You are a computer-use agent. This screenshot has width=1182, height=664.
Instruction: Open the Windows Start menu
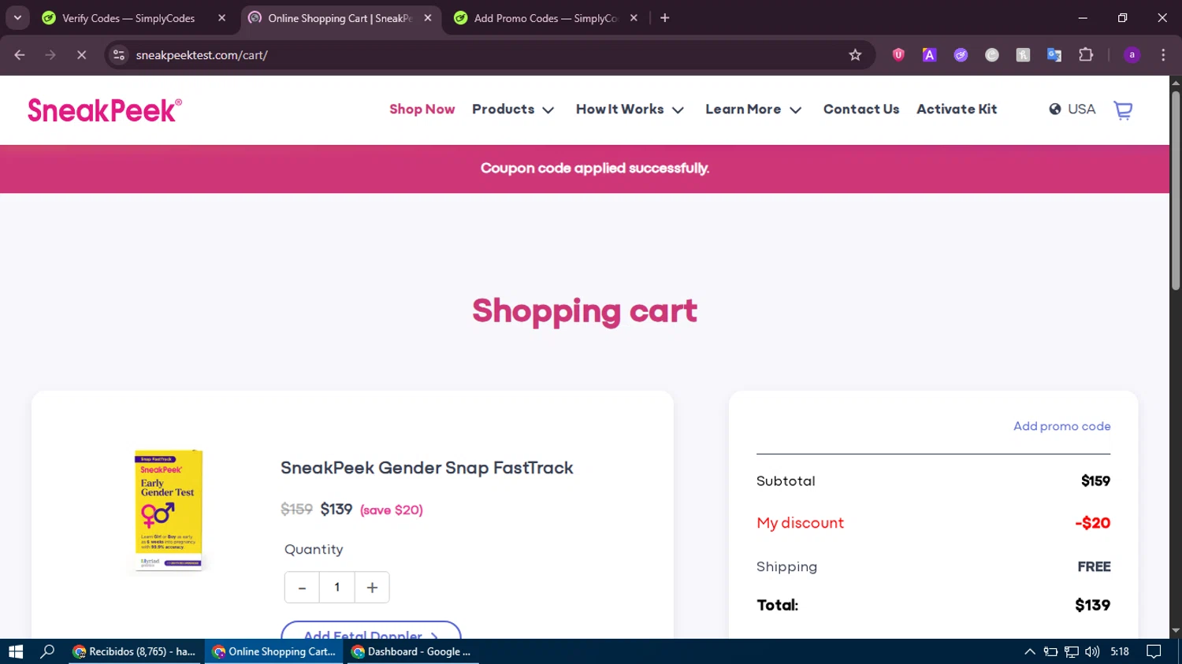(16, 651)
